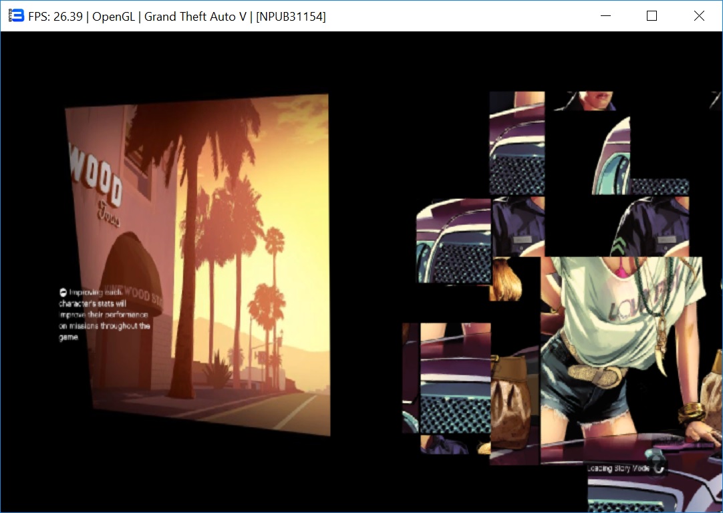Click the FPS and OpenGL title bar text
This screenshot has height=513, width=723.
point(177,17)
